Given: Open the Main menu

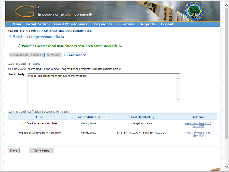Looking at the screenshot, I should pyautogui.click(x=16, y=24).
